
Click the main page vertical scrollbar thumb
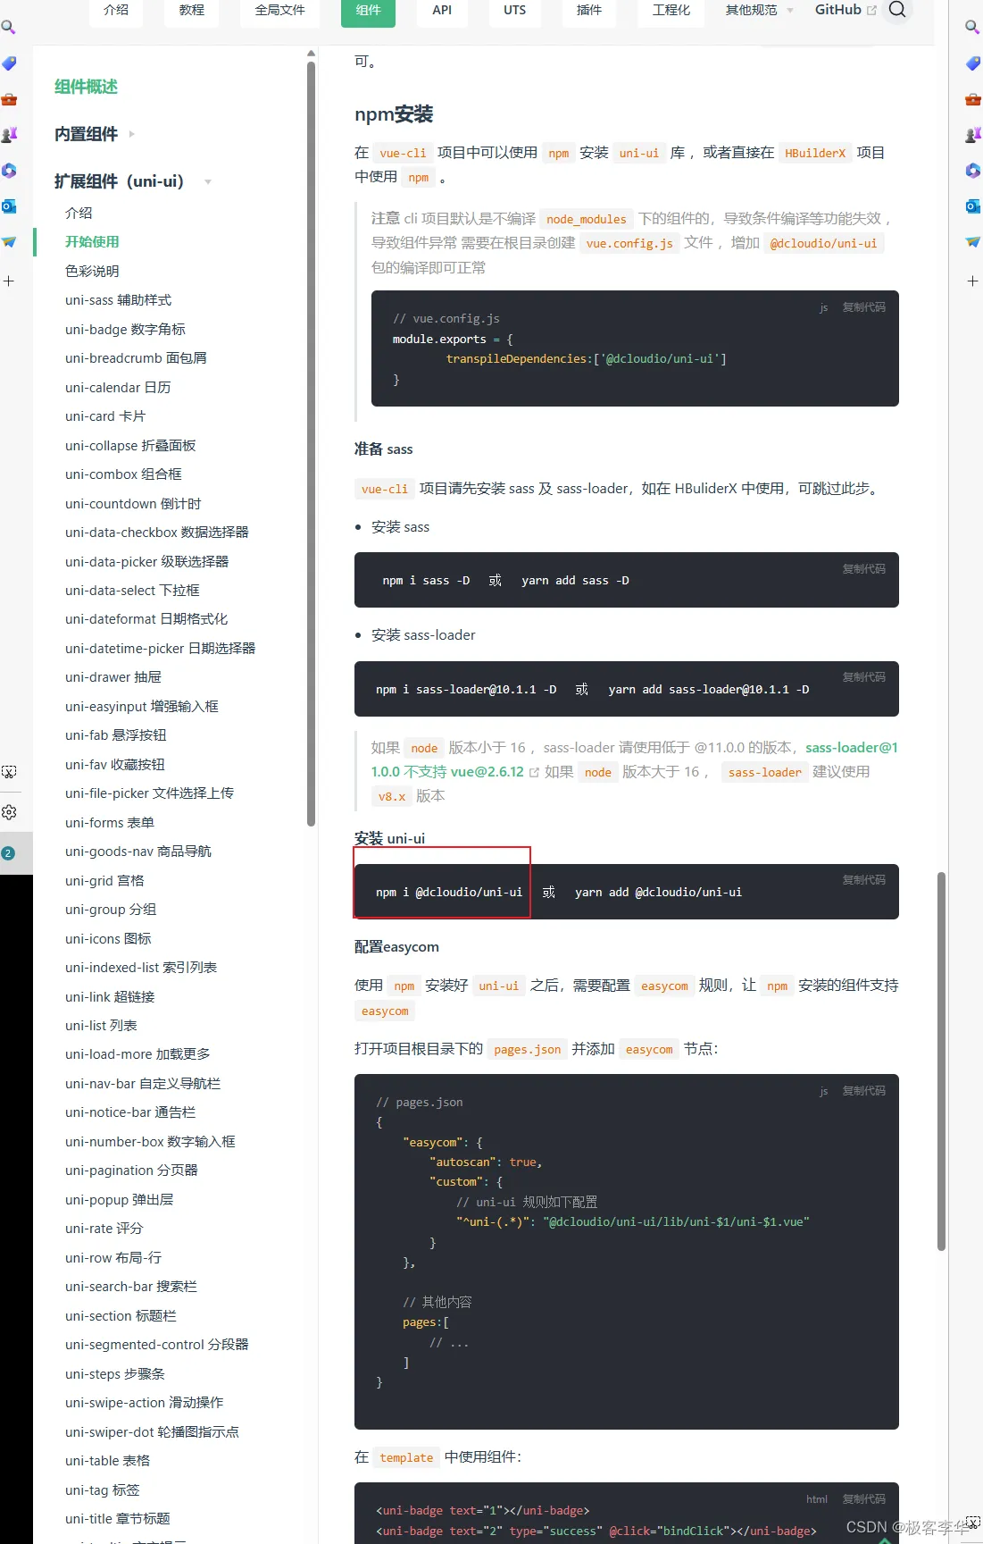[941, 1061]
